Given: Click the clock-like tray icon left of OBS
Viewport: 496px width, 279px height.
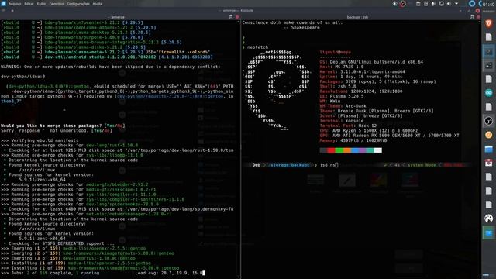Looking at the screenshot, I should (x=395, y=4).
